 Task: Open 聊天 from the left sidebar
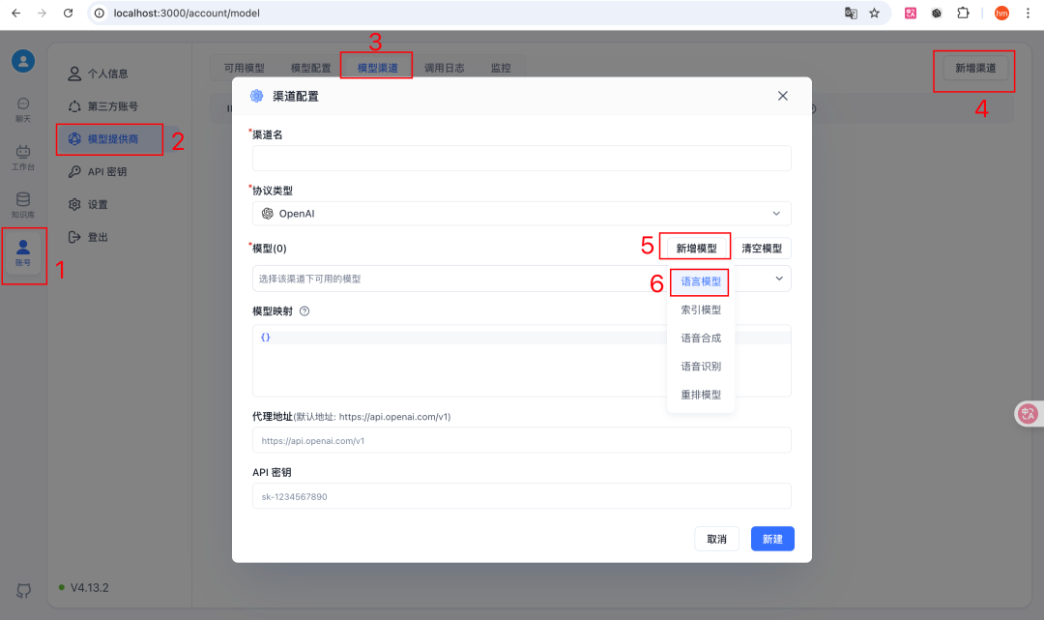(x=23, y=108)
